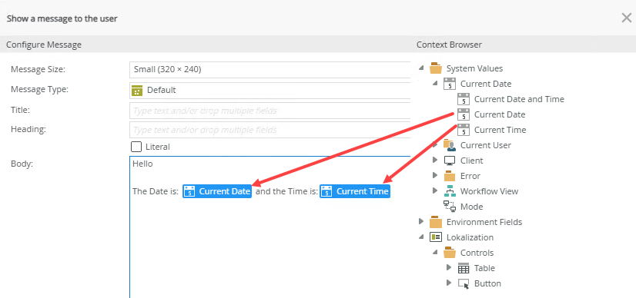636x298 pixels.
Task: Click the Hello text in Body
Action: click(142, 164)
